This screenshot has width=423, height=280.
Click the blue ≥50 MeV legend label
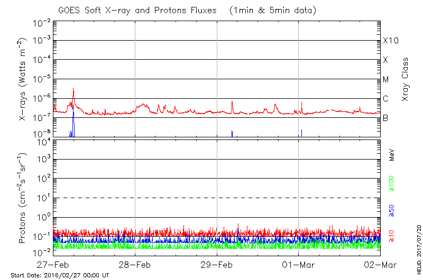tap(392, 210)
